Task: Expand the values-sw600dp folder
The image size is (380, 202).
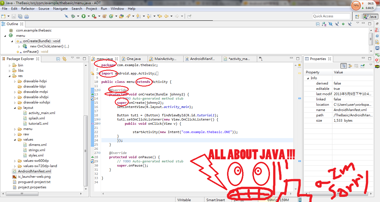Action: click(15, 161)
